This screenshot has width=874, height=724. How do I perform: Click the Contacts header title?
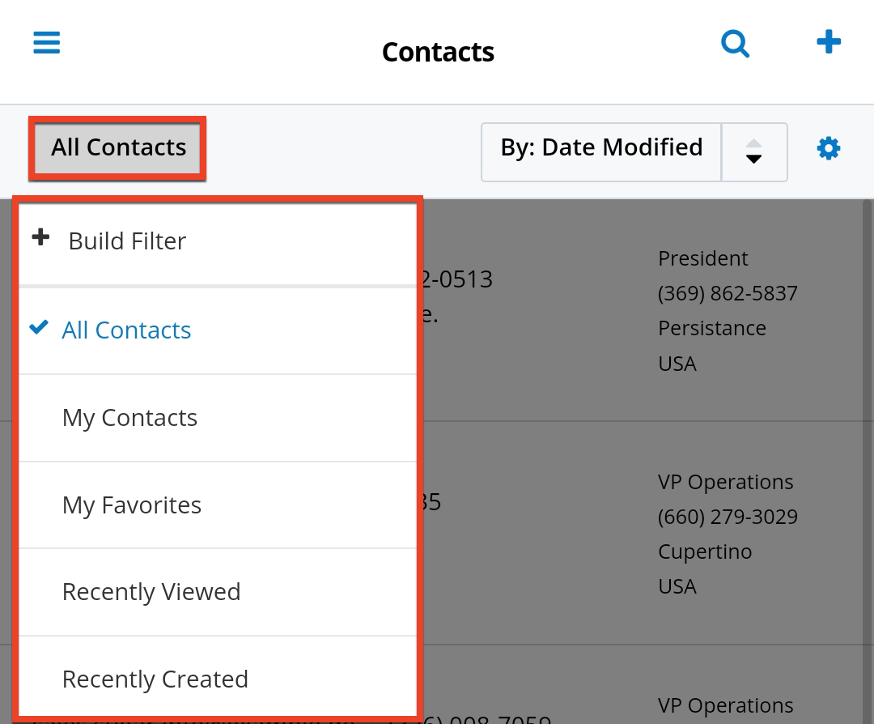[438, 52]
